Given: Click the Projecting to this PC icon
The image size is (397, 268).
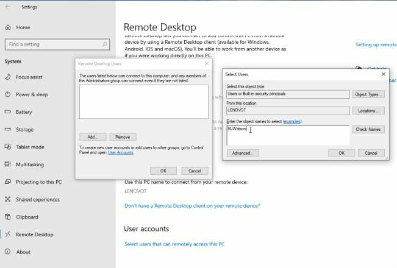Looking at the screenshot, I should 8,182.
